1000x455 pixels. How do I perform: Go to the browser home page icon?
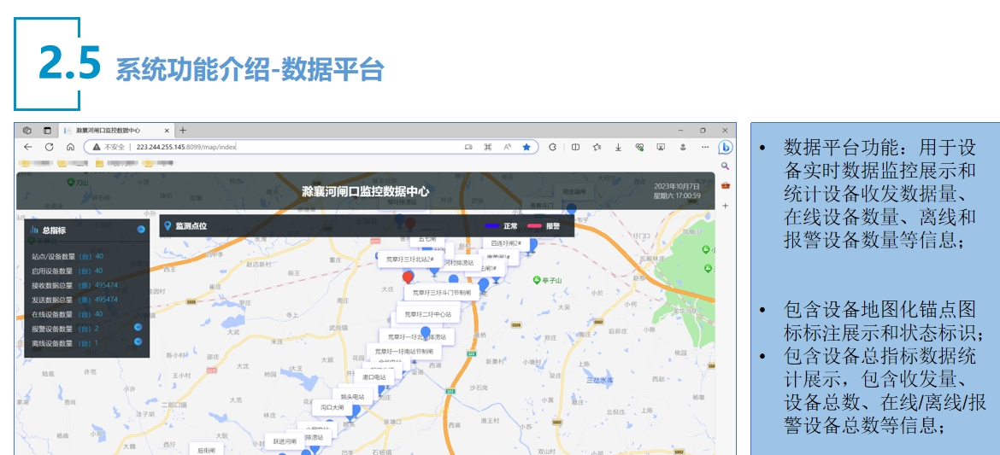[x=70, y=147]
